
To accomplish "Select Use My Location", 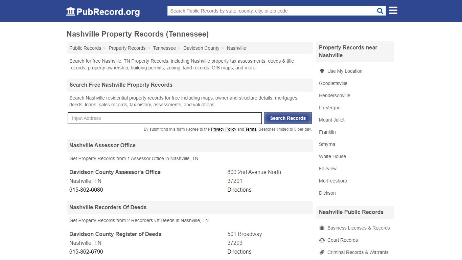I will (x=345, y=71).
